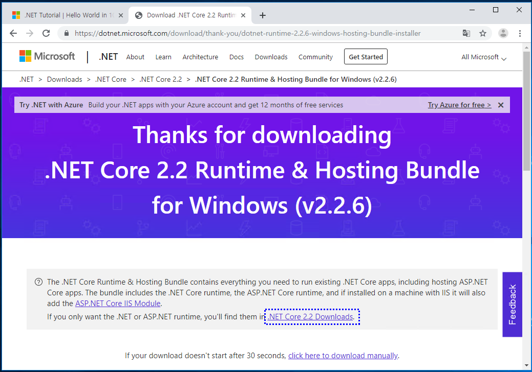Image resolution: width=532 pixels, height=372 pixels.
Task: Click the .NET Core 2.2 breadcrumb link
Action: click(x=161, y=79)
